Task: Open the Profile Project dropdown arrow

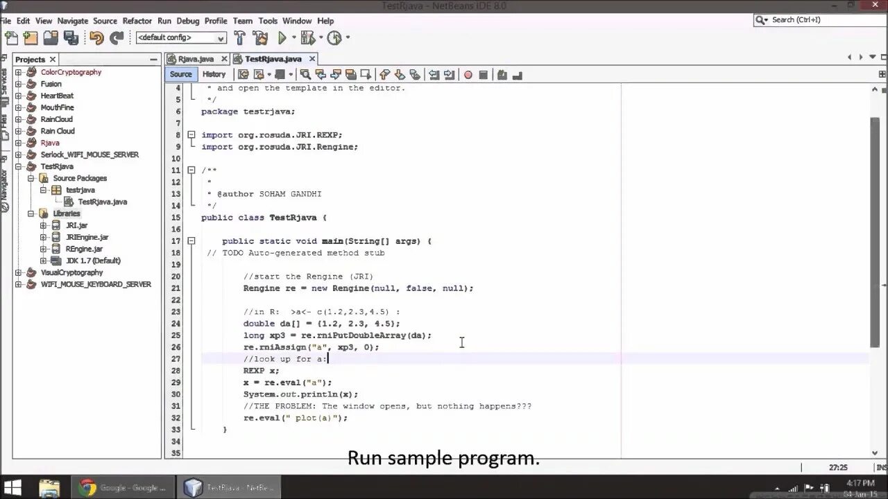Action: point(348,38)
